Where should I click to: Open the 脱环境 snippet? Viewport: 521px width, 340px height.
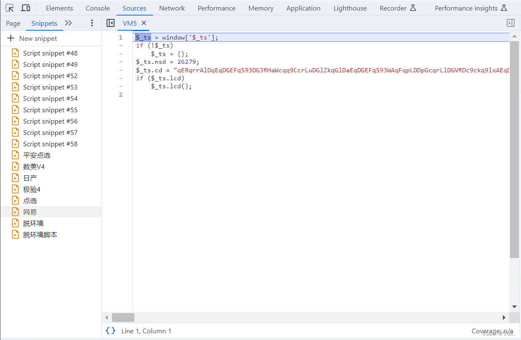click(33, 223)
